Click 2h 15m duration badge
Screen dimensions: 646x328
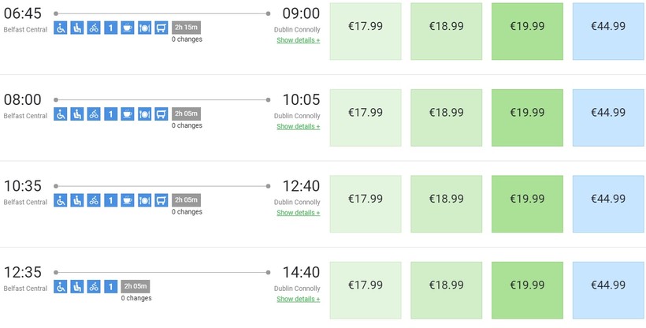point(186,28)
